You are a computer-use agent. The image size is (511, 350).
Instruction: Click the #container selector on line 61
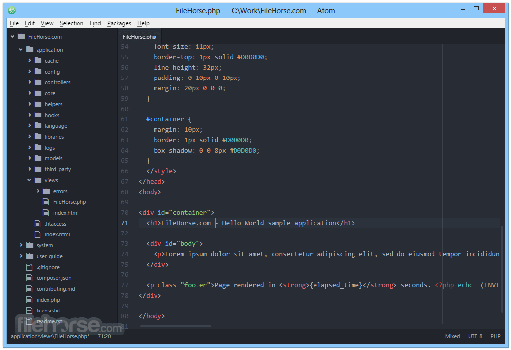tap(165, 119)
